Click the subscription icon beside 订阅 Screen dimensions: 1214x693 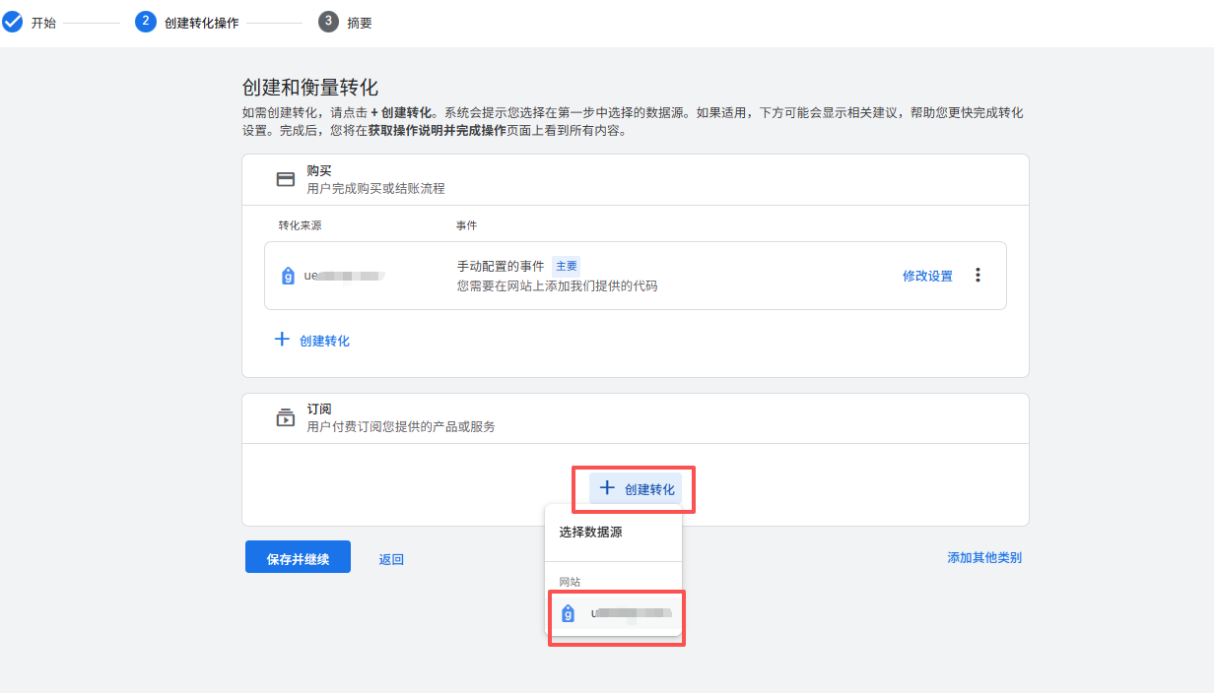click(x=286, y=418)
